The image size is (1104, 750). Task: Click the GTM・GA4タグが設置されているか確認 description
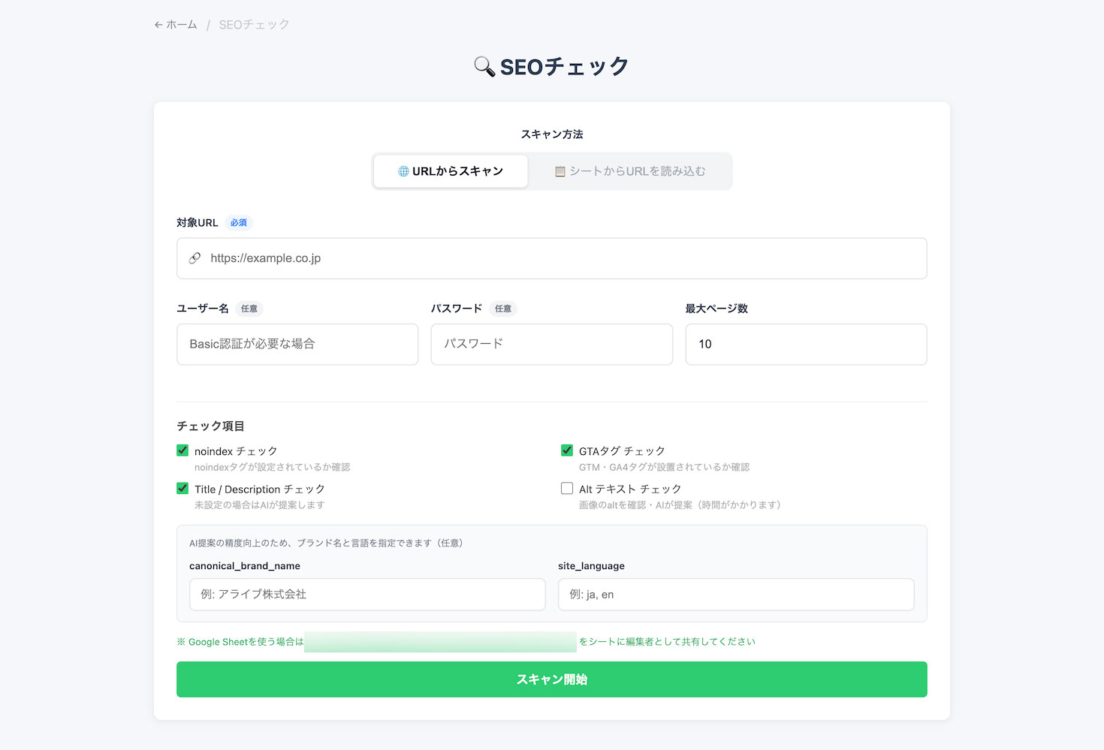point(665,467)
